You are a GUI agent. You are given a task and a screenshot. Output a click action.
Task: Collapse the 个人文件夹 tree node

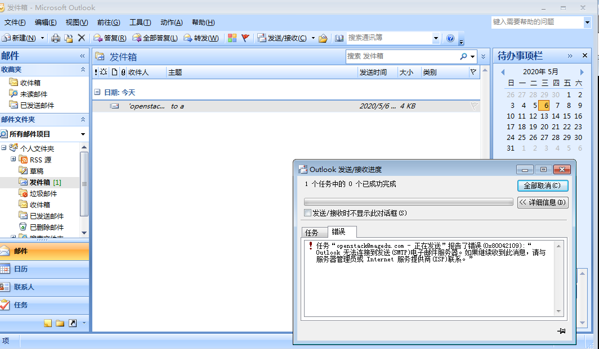click(x=4, y=148)
